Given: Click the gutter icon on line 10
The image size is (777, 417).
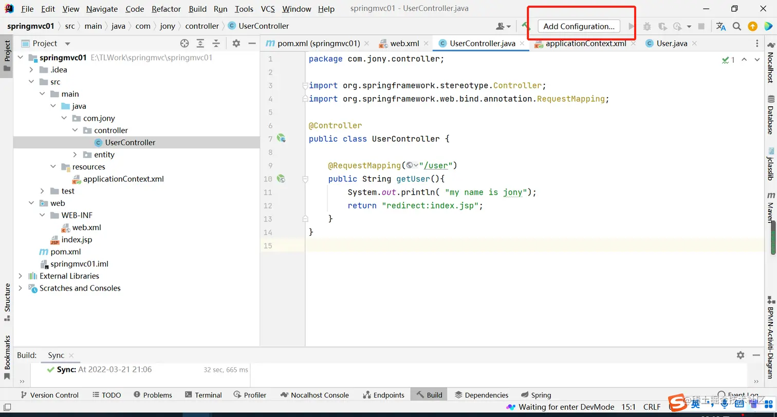Looking at the screenshot, I should (x=281, y=179).
